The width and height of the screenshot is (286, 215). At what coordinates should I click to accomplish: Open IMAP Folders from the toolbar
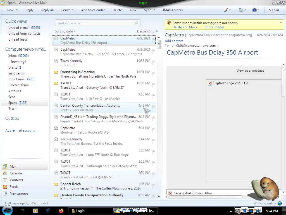click(x=173, y=10)
